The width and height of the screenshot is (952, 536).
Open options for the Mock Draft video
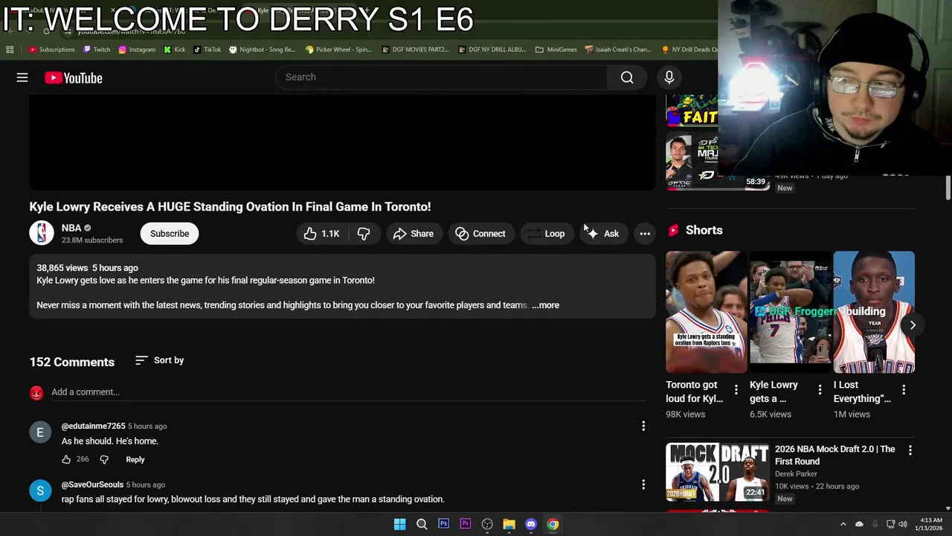pyautogui.click(x=910, y=450)
